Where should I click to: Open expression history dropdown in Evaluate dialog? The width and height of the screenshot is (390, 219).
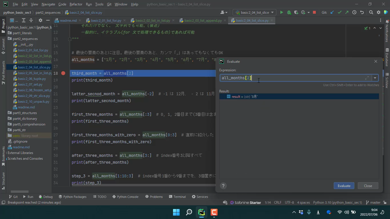pos(375,78)
